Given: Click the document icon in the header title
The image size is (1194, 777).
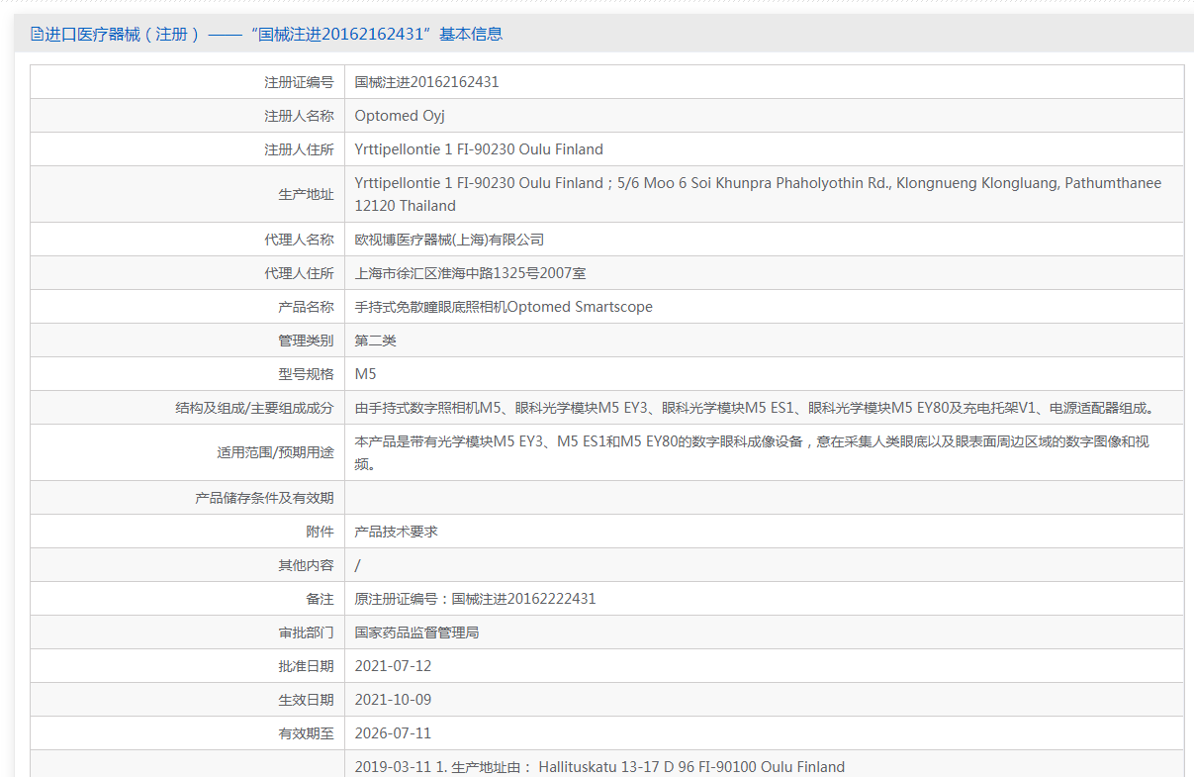Looking at the screenshot, I should (x=37, y=34).
